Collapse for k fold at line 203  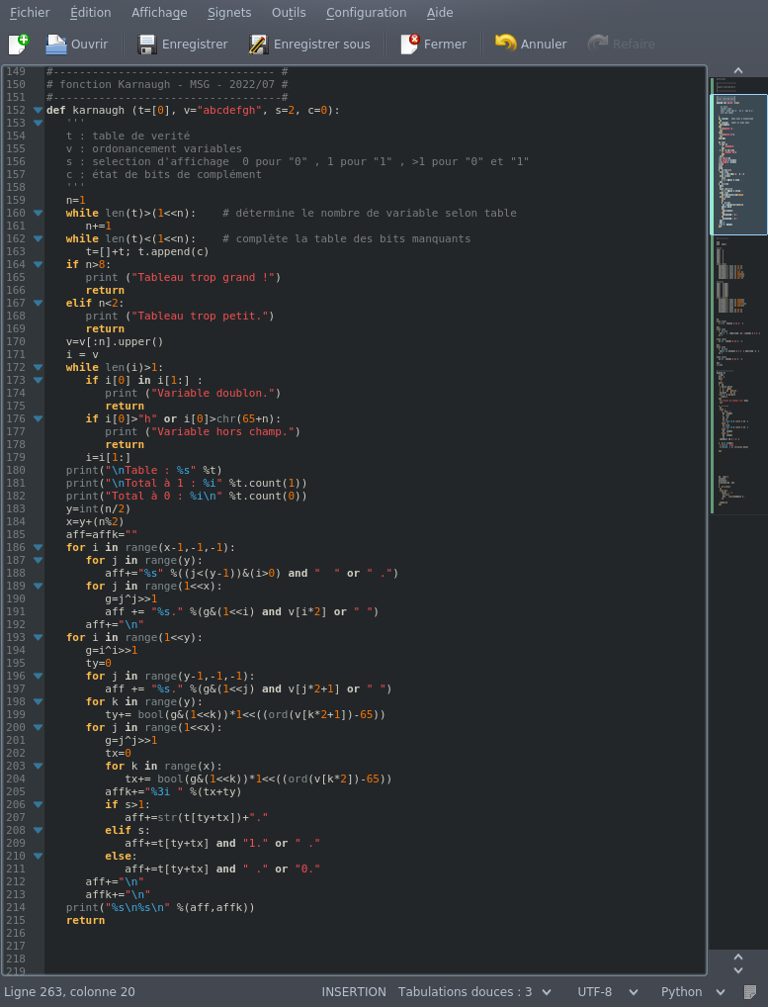[x=38, y=766]
